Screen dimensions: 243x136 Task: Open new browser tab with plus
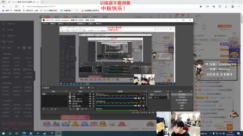point(43,2)
